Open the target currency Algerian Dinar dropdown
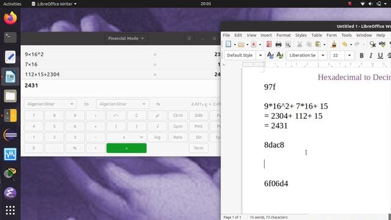Screen dimensions: 391x220 pyautogui.click(x=122, y=104)
